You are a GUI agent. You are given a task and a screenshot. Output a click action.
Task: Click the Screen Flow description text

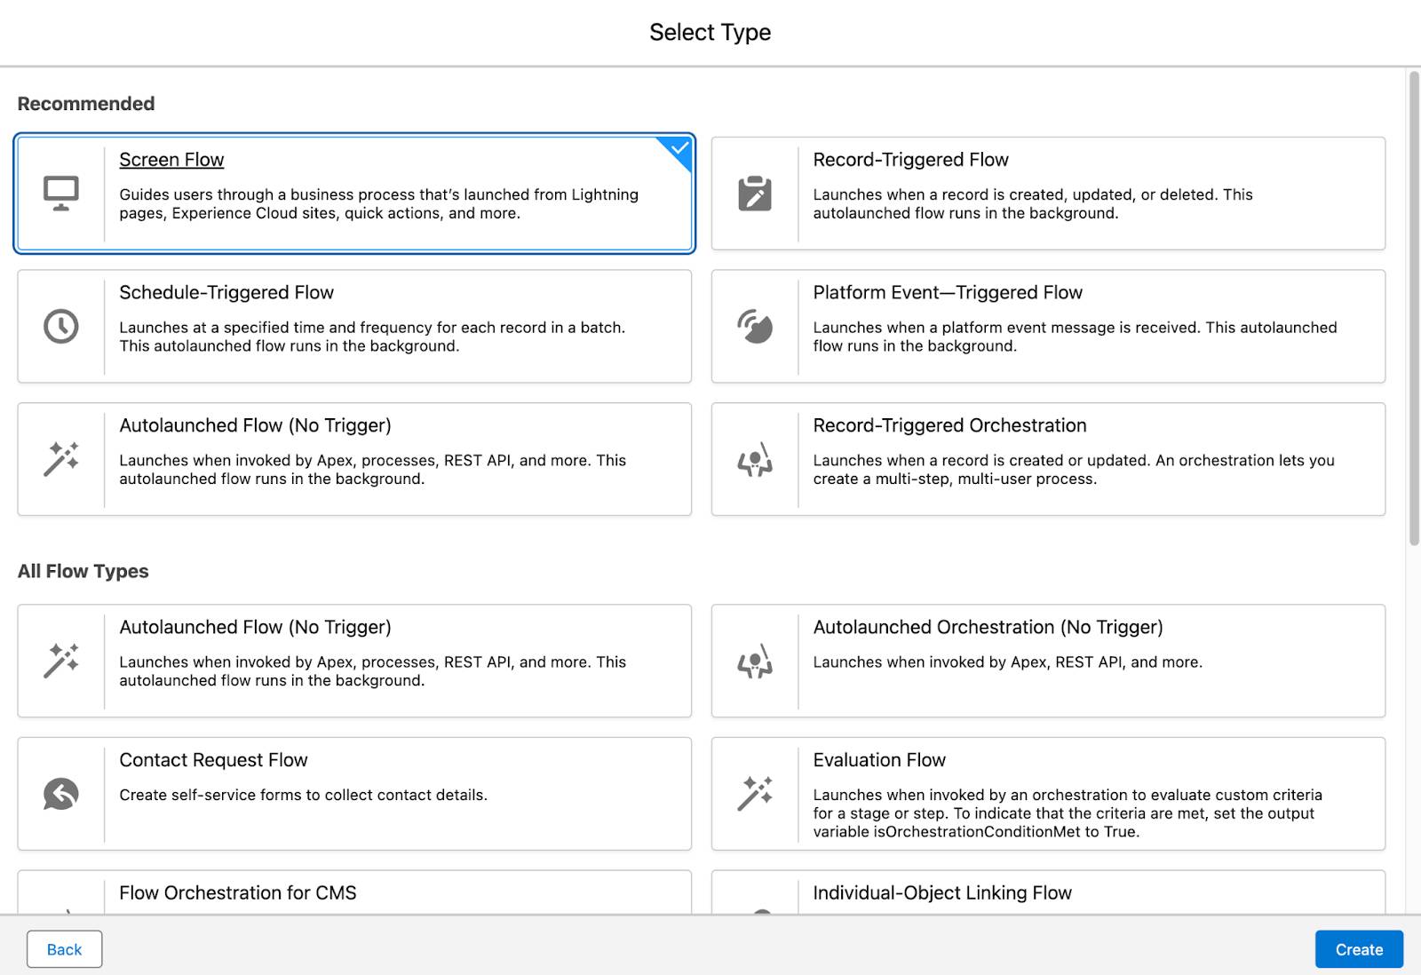pyautogui.click(x=378, y=203)
